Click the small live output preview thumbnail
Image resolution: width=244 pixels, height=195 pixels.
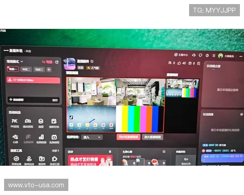tap(183, 88)
